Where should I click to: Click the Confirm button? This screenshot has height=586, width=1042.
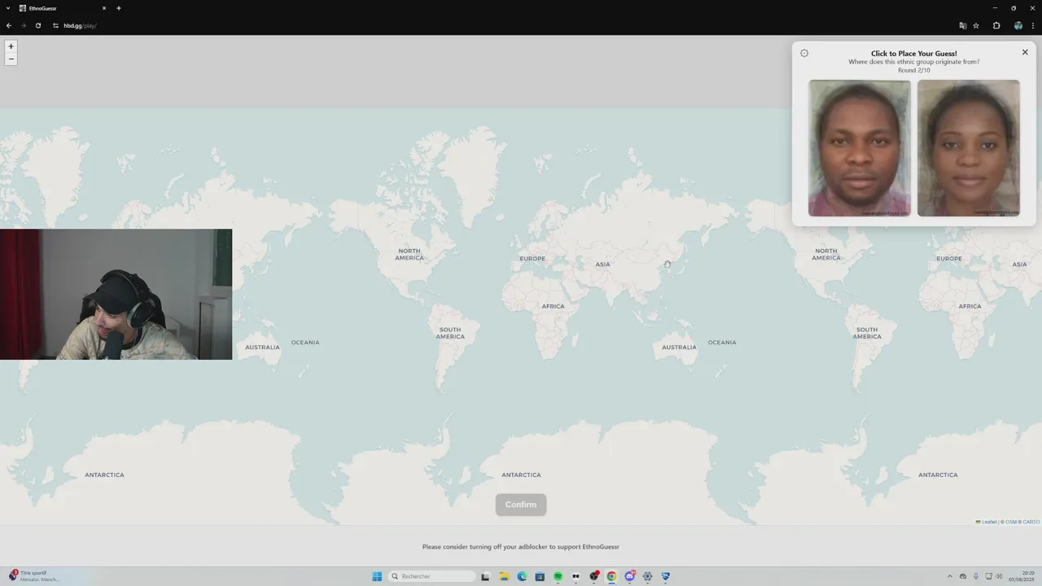(521, 505)
